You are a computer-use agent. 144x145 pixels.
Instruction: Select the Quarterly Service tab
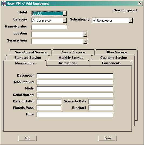[113, 58]
